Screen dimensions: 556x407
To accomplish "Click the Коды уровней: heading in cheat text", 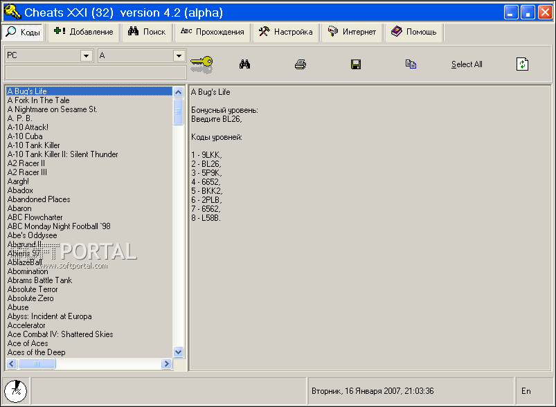I will click(217, 137).
